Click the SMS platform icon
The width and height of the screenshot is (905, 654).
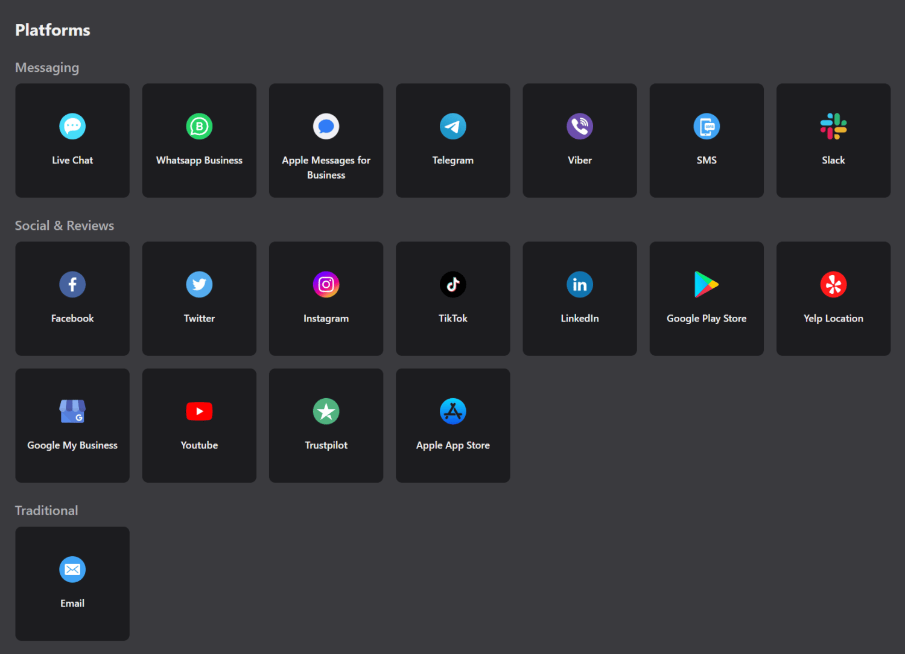click(707, 126)
